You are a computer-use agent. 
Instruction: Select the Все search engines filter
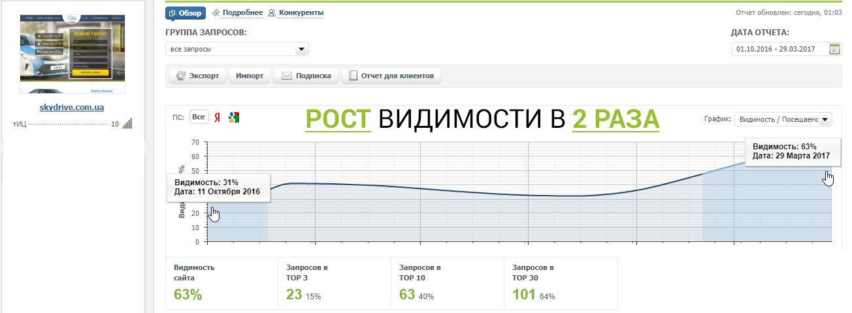[x=199, y=117]
